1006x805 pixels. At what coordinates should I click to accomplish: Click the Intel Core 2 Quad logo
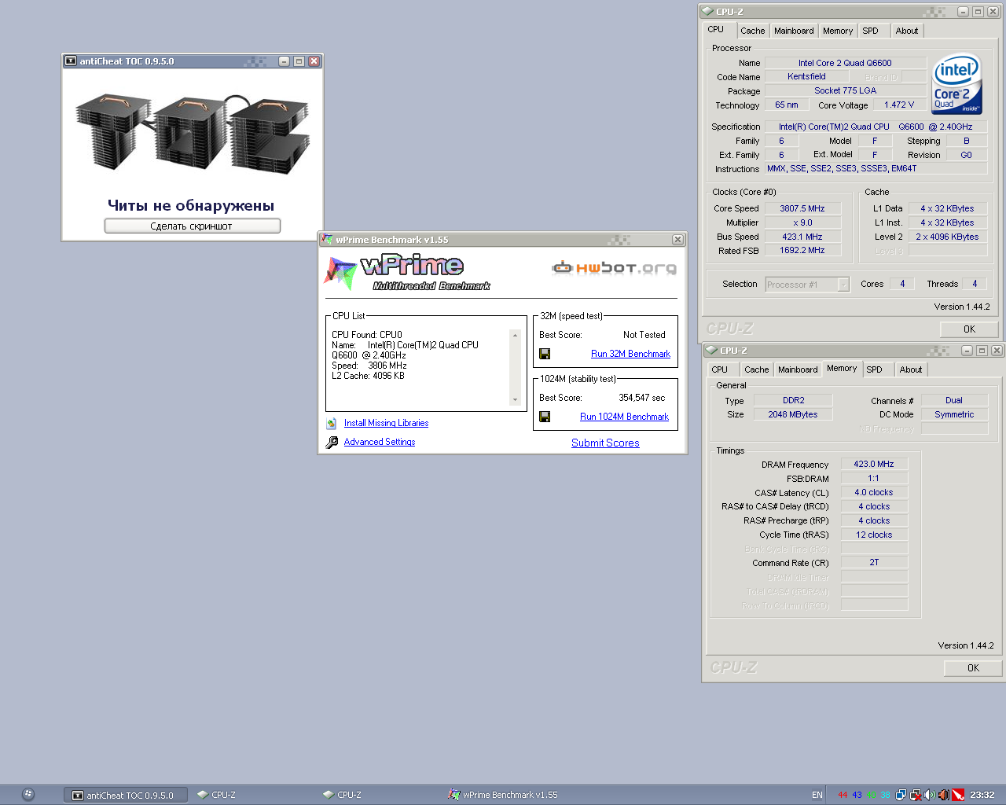956,83
